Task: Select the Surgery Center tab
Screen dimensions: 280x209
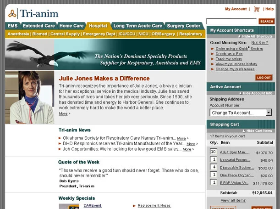Action: [184, 26]
